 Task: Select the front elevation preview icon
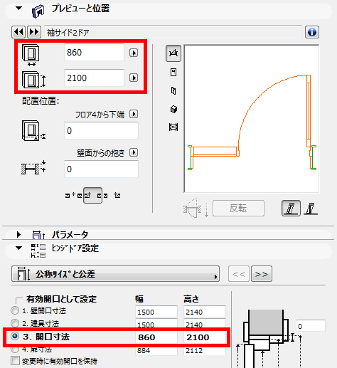(173, 72)
